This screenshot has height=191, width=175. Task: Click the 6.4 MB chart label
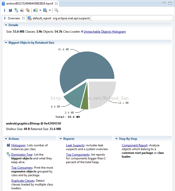click(55, 107)
